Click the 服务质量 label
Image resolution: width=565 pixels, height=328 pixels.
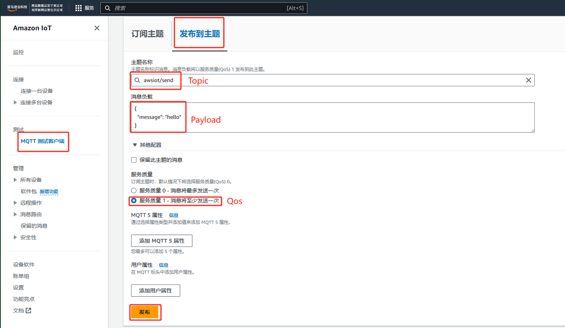(x=142, y=174)
